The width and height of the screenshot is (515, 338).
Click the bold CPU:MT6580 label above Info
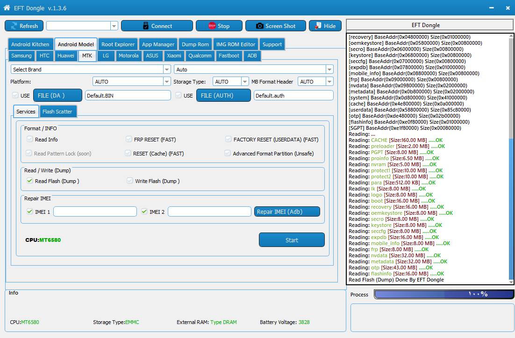point(43,240)
